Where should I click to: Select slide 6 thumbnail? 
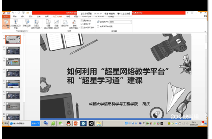click(13, 95)
